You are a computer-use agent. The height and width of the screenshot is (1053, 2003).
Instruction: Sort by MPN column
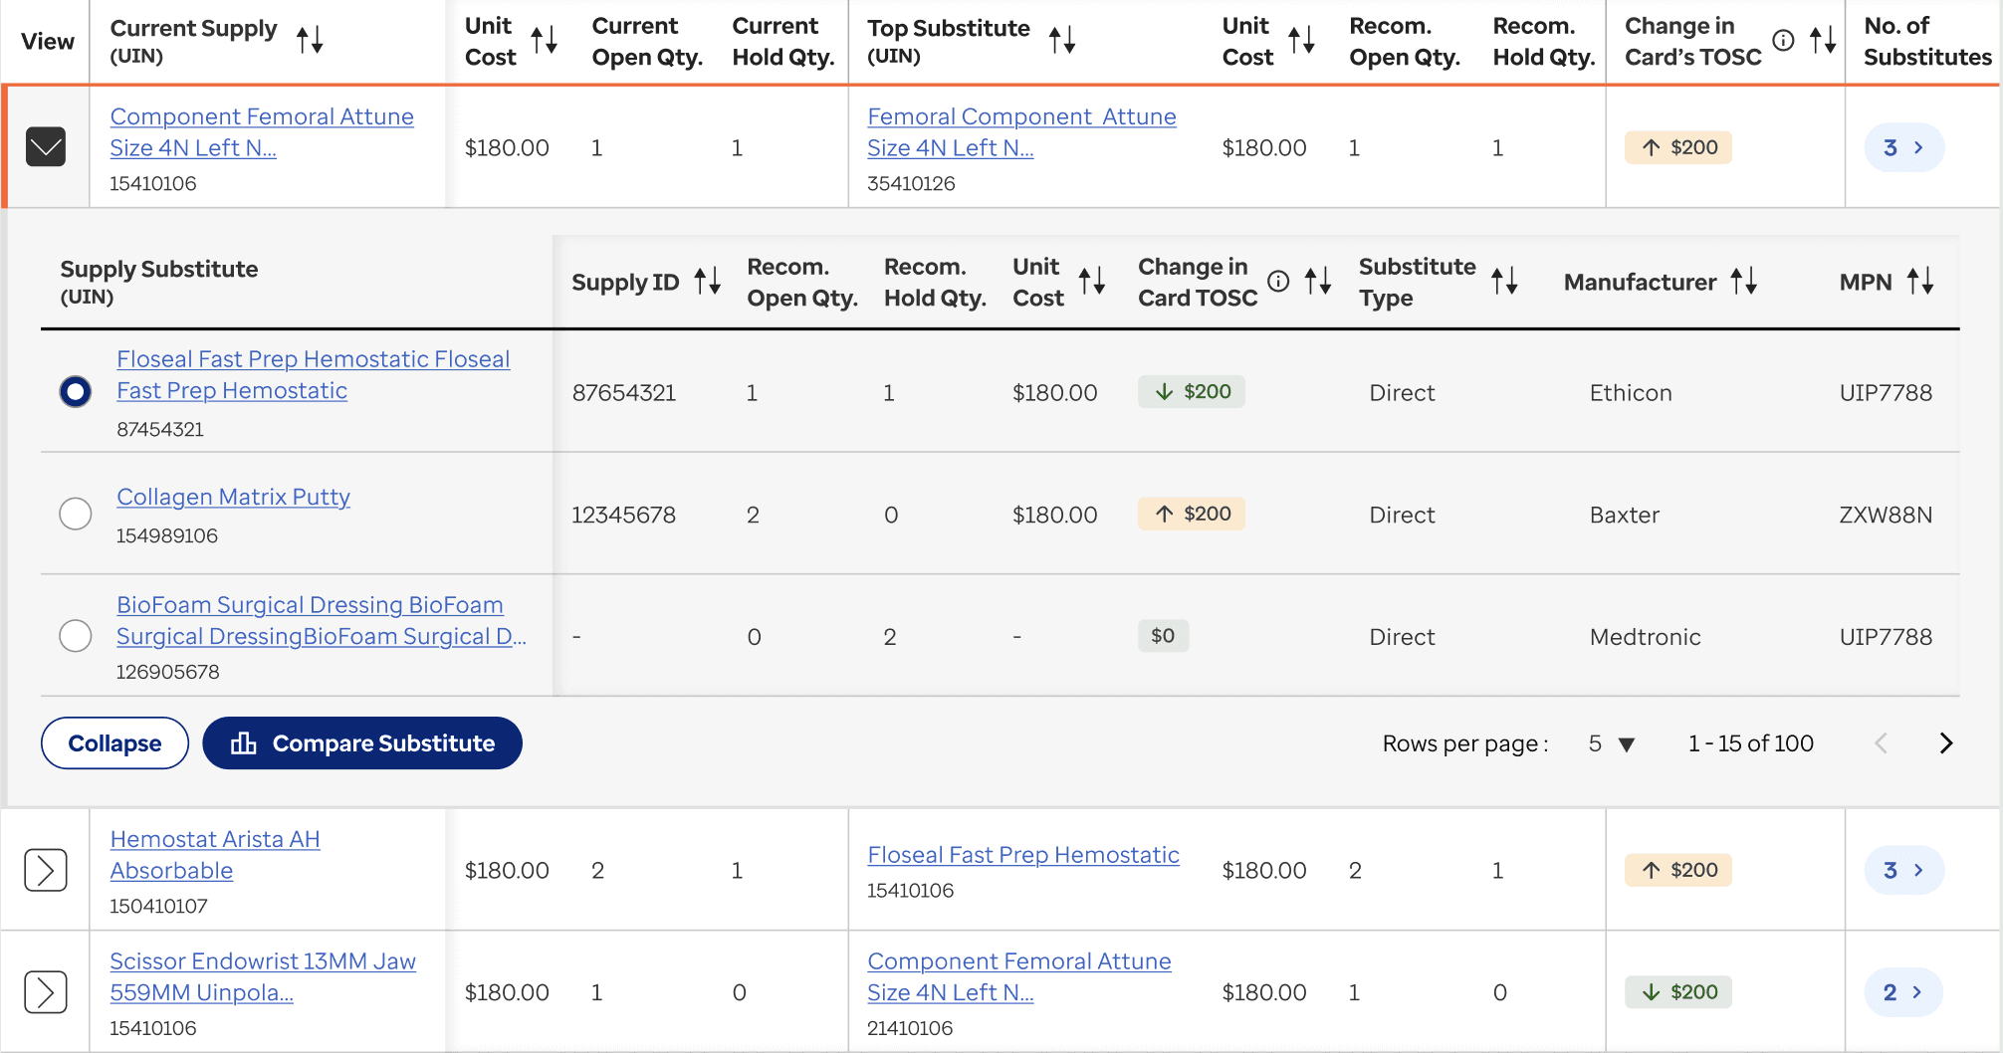tap(1920, 282)
